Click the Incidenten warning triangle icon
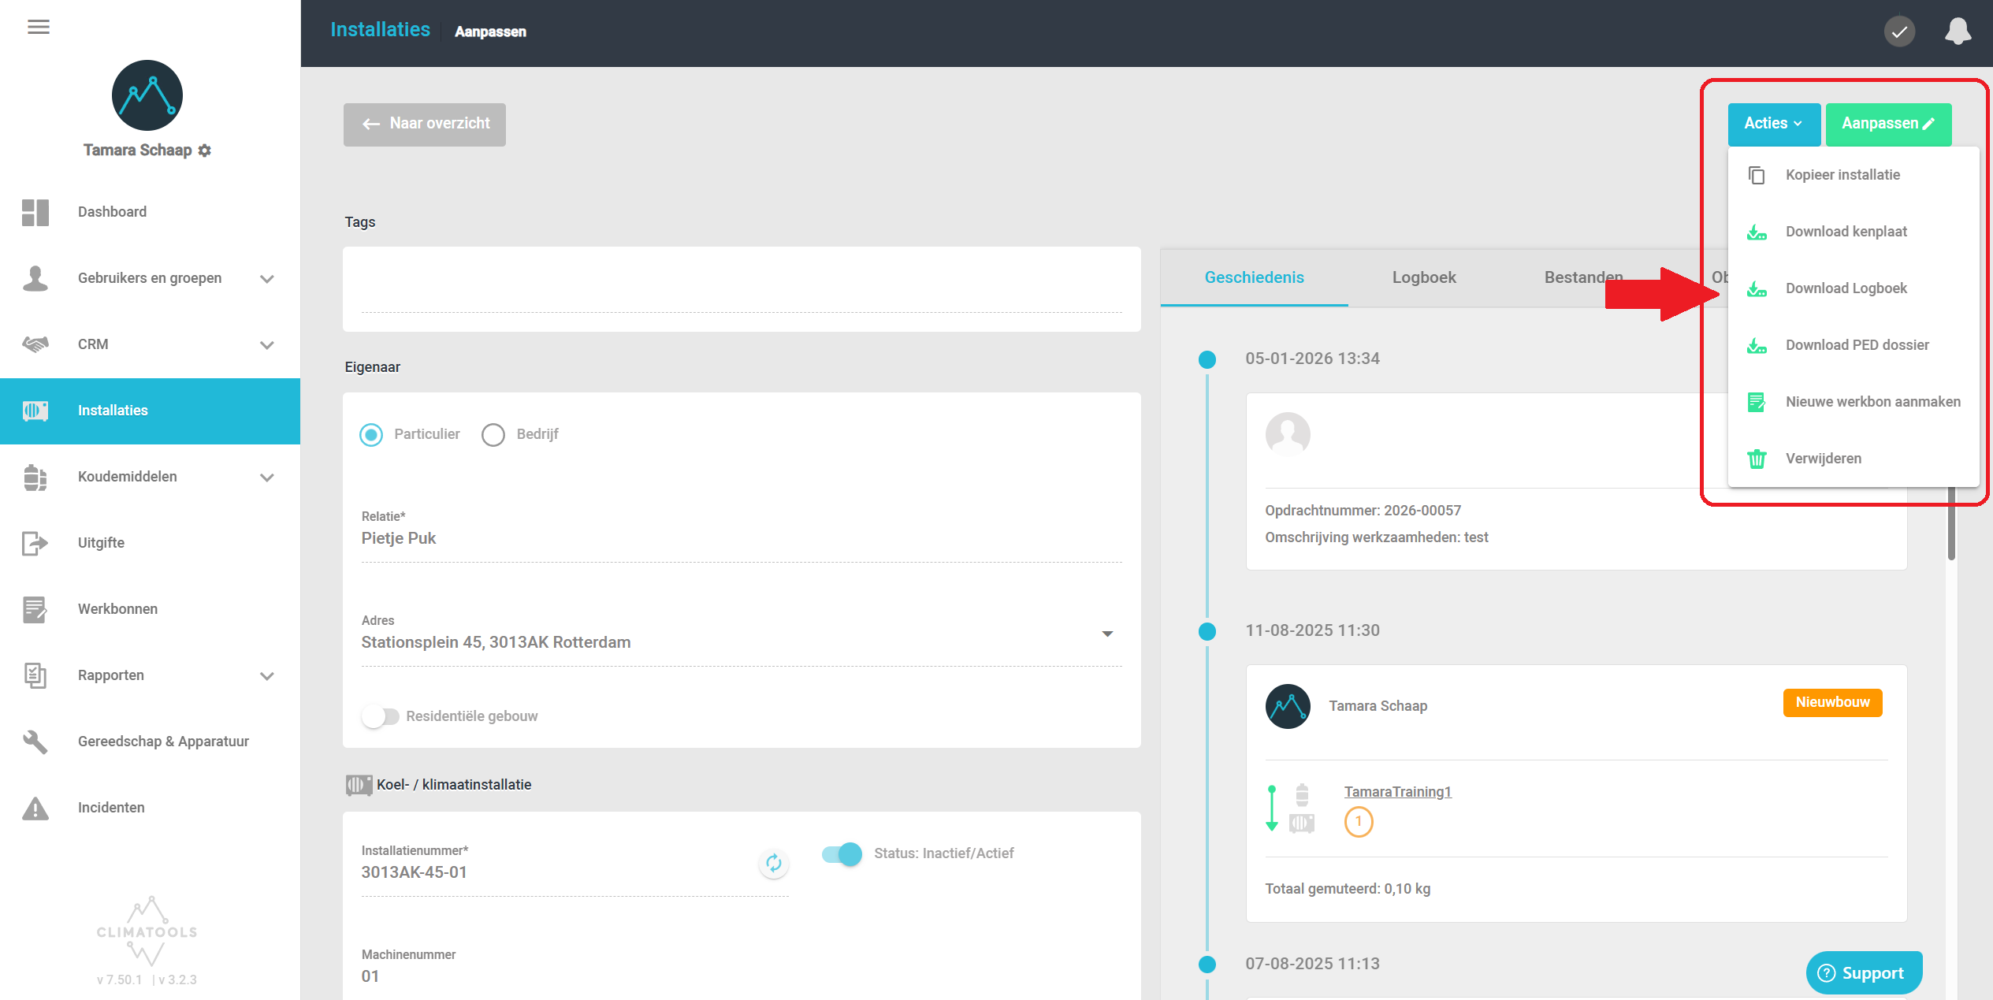Viewport: 1993px width, 1000px height. (35, 808)
